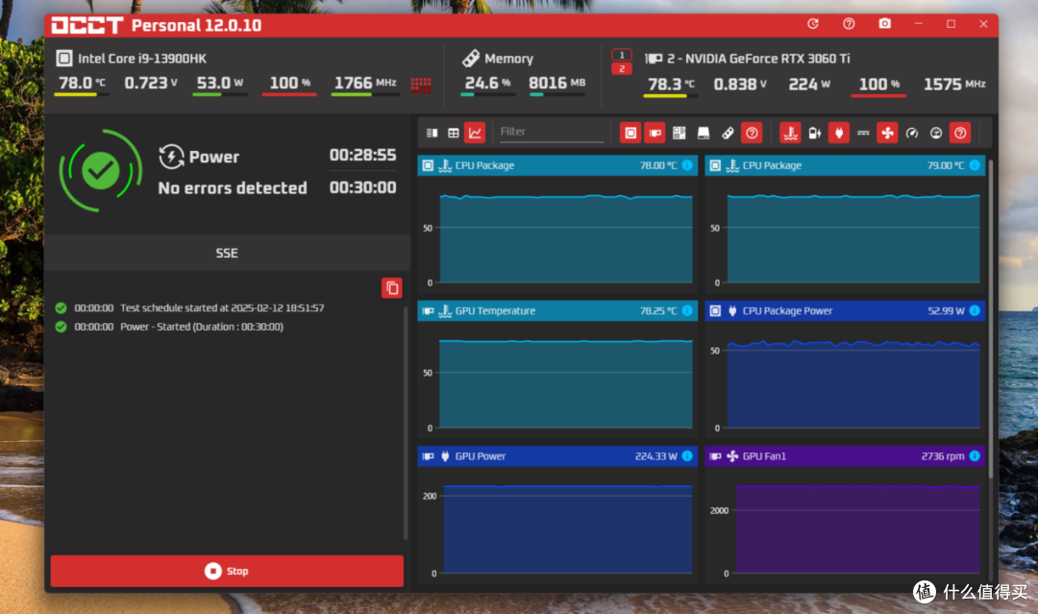This screenshot has height=614, width=1038.
Task: Click the NVIDIA GeForce RTX 3060 Ti label
Action: 758,59
